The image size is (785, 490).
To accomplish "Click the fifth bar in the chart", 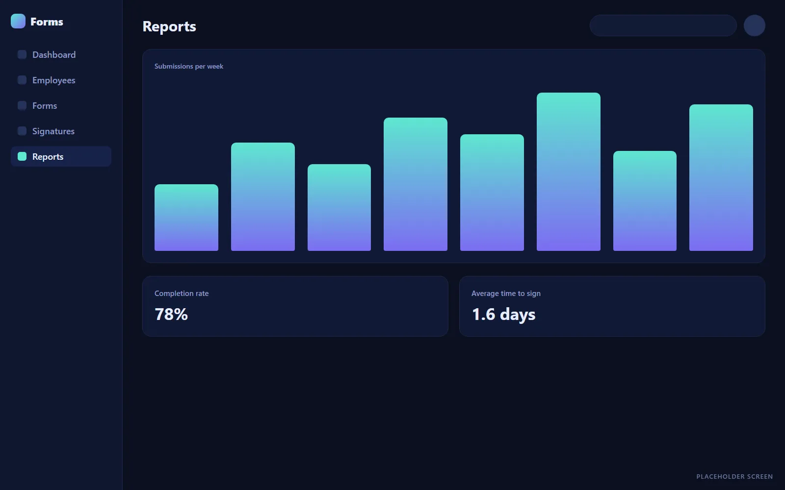I will point(492,193).
